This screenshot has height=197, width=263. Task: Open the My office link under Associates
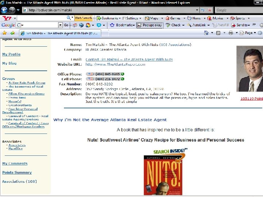pos(16,148)
